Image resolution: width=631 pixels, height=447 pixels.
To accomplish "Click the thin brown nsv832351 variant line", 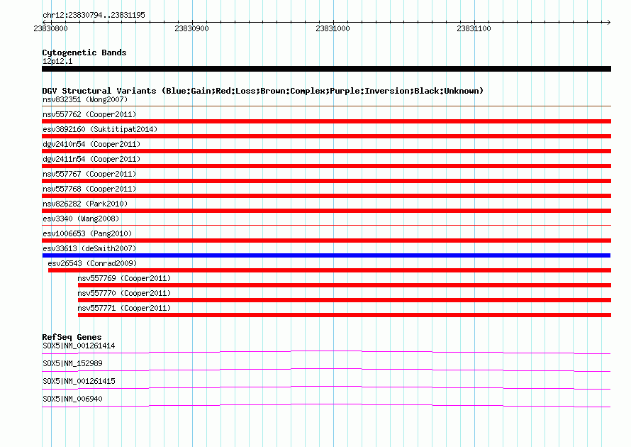I will click(x=326, y=106).
